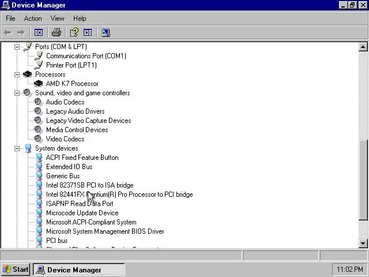The image size is (369, 277).
Task: Select Extended IO Bus text
Action: pyautogui.click(x=69, y=167)
